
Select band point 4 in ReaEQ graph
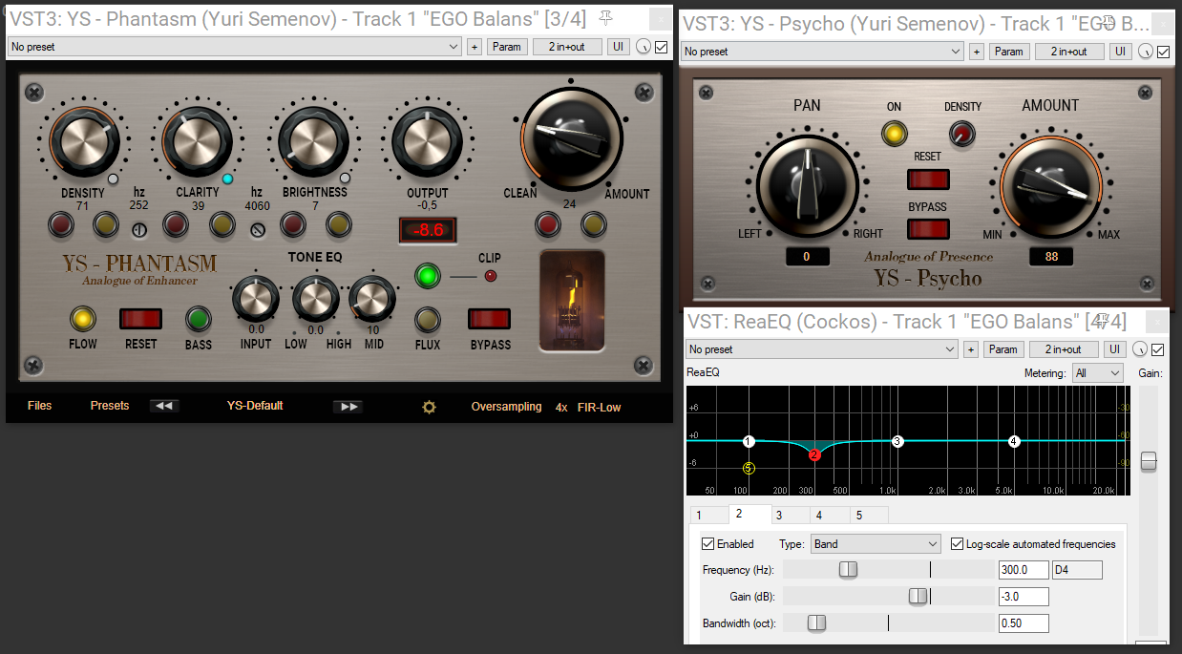pyautogui.click(x=1014, y=441)
